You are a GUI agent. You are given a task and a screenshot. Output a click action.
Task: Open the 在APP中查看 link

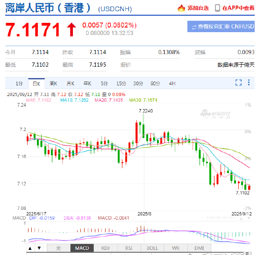click(x=238, y=8)
